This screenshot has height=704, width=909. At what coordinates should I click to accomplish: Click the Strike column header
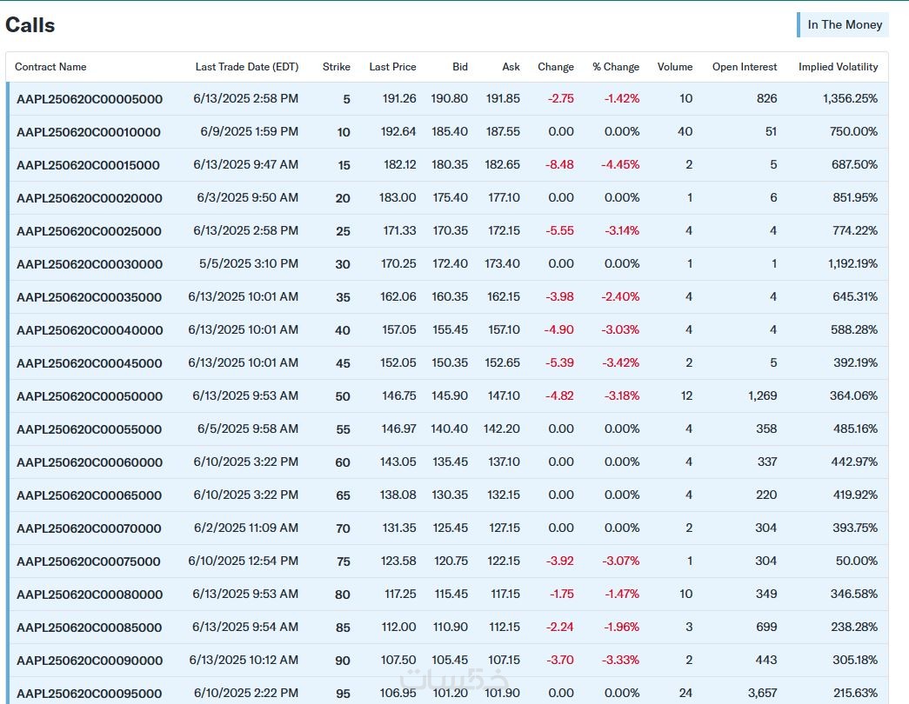pos(337,67)
